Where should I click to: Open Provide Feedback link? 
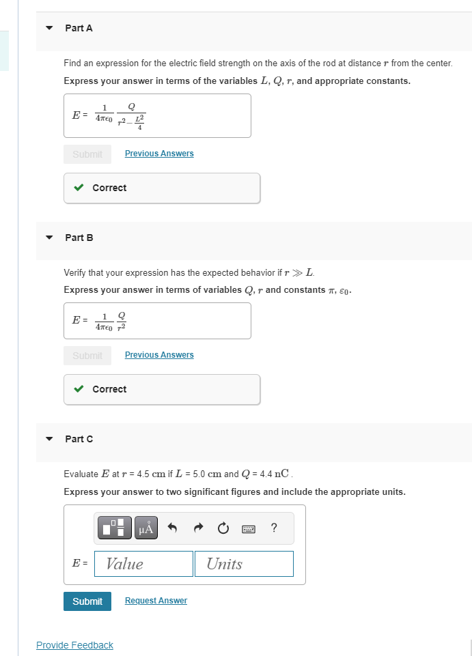point(74,644)
